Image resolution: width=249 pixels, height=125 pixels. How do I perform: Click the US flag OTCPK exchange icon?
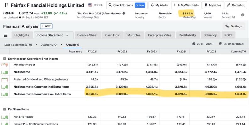[90, 5]
